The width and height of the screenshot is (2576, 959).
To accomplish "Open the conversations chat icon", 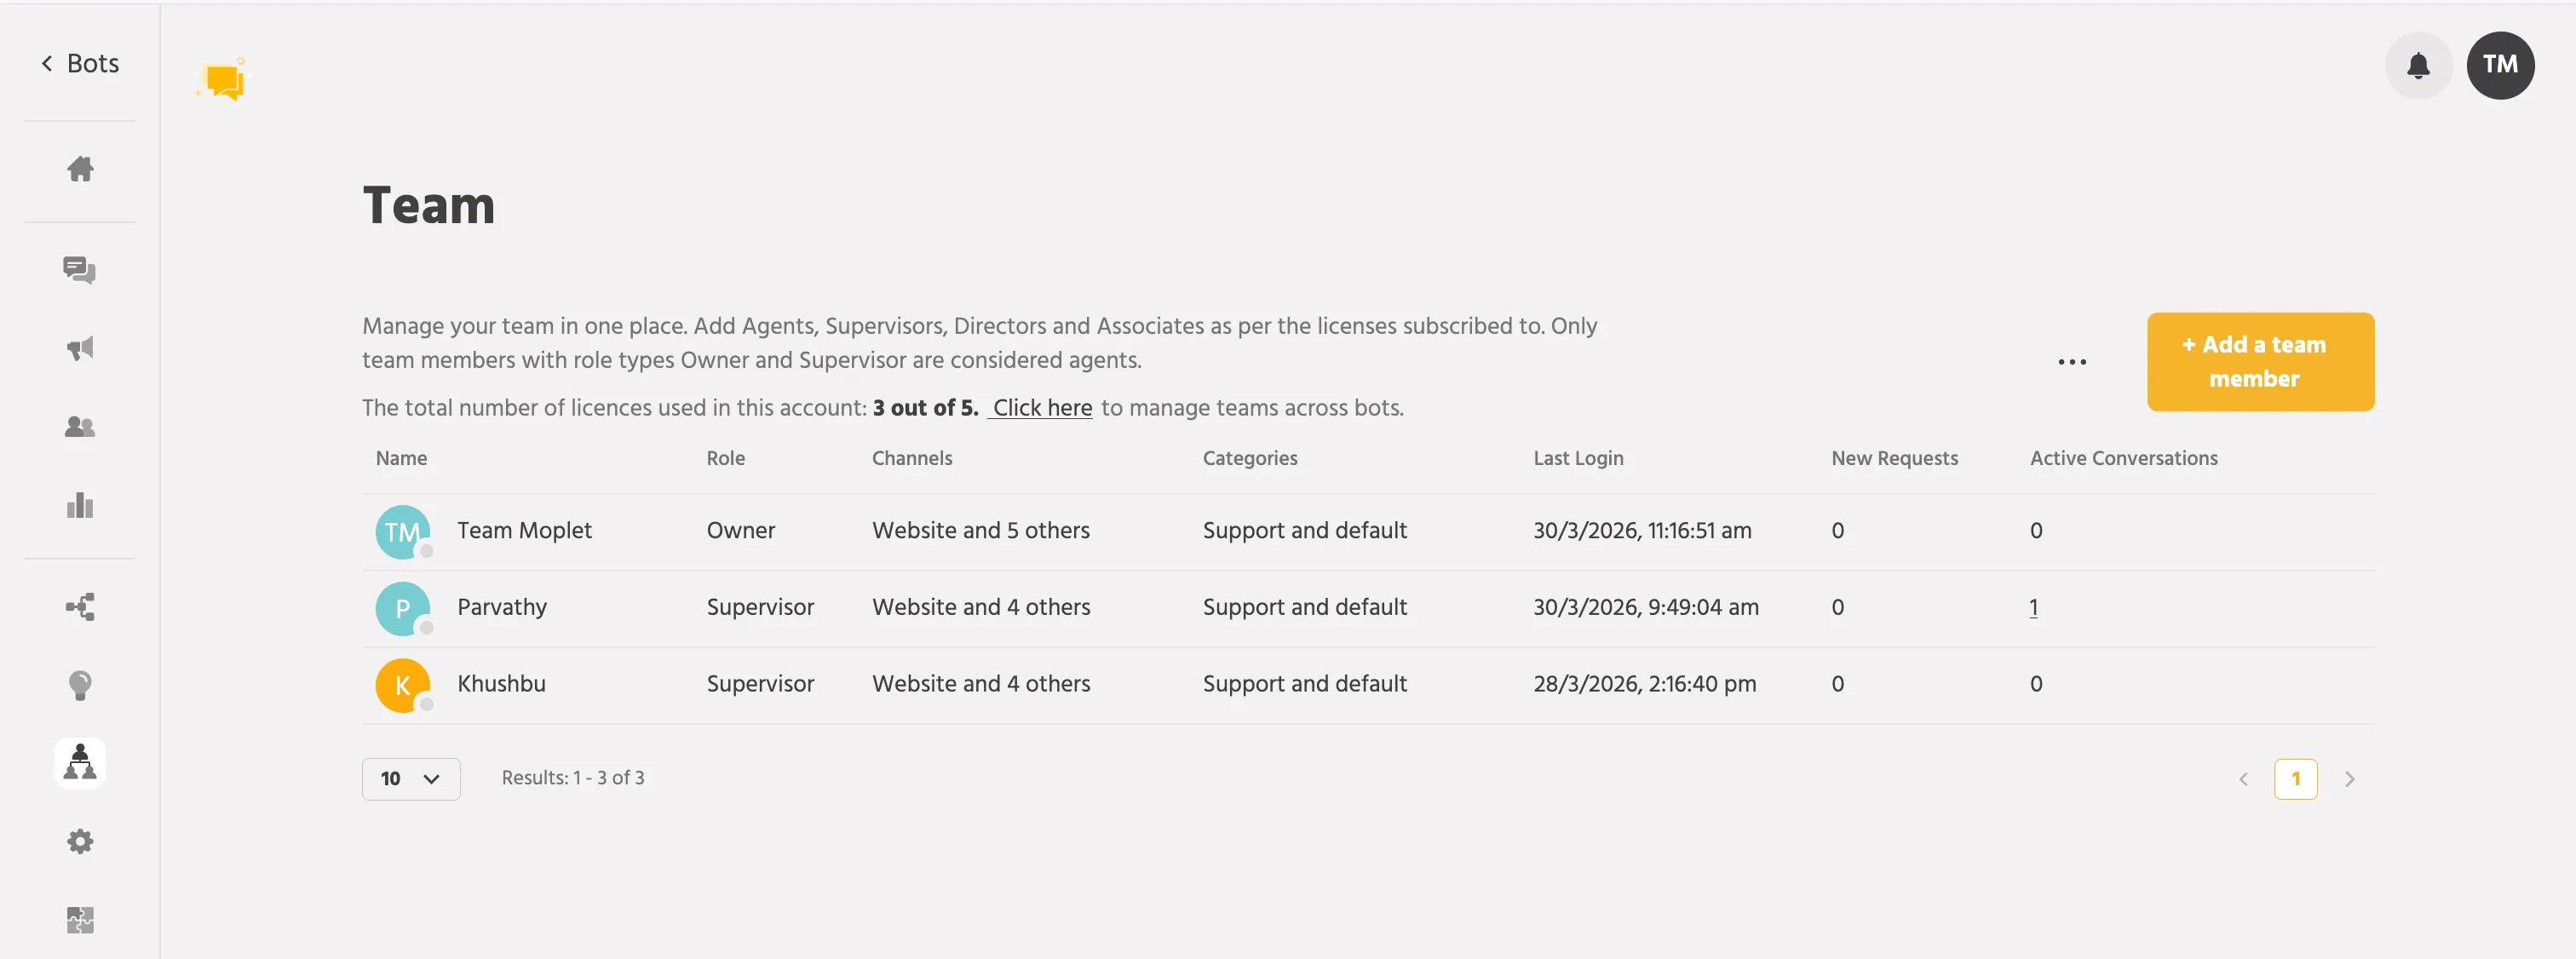I will [x=80, y=270].
